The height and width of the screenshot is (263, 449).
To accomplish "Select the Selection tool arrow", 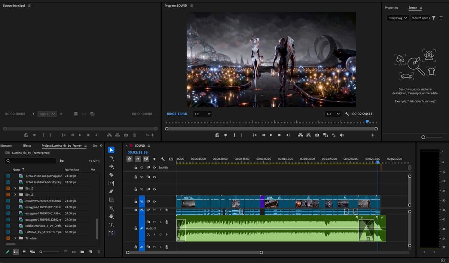I will pyautogui.click(x=112, y=150).
